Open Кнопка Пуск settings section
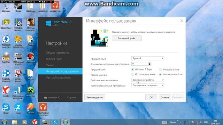This screenshot has width=223, height=125. (x=54, y=59)
